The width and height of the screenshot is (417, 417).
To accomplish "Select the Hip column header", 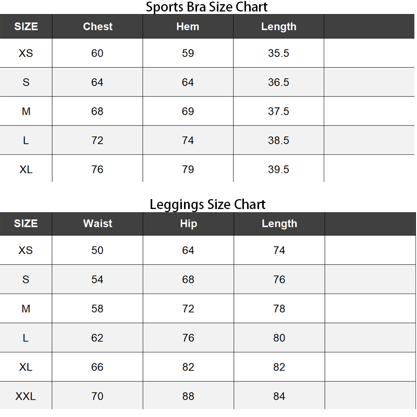I will 188,224.
